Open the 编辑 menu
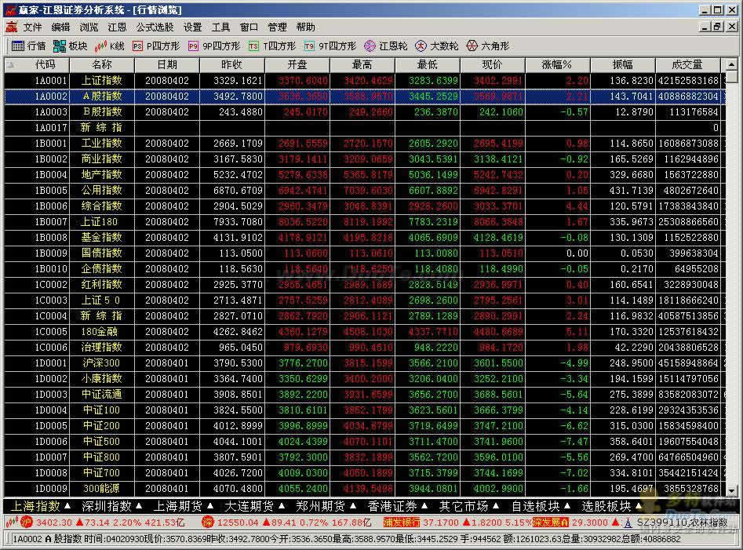This screenshot has width=743, height=550. point(60,27)
